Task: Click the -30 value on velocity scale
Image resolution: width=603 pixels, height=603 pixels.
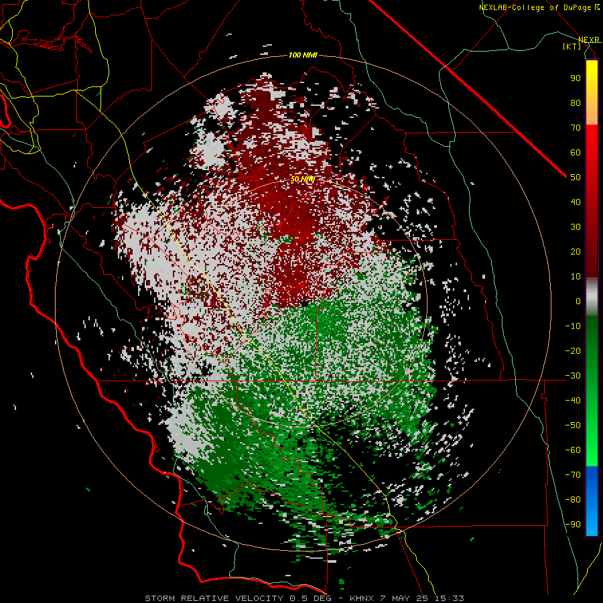Action: (573, 376)
